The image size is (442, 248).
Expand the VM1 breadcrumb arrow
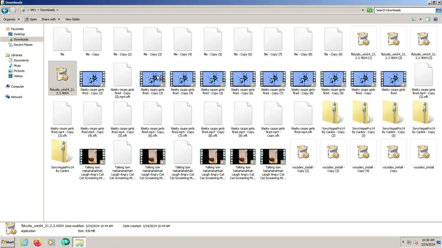38,10
